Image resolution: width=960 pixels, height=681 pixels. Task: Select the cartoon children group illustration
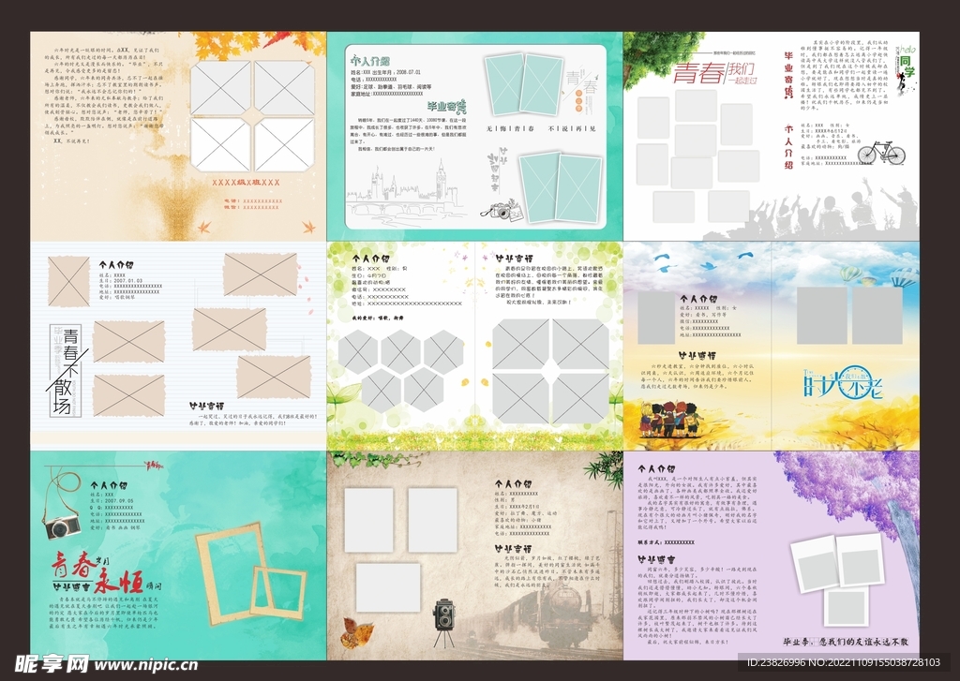[669, 418]
